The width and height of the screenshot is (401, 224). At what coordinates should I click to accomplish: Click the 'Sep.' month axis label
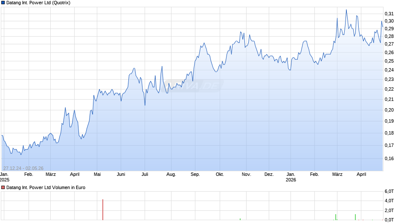[x=195, y=175]
